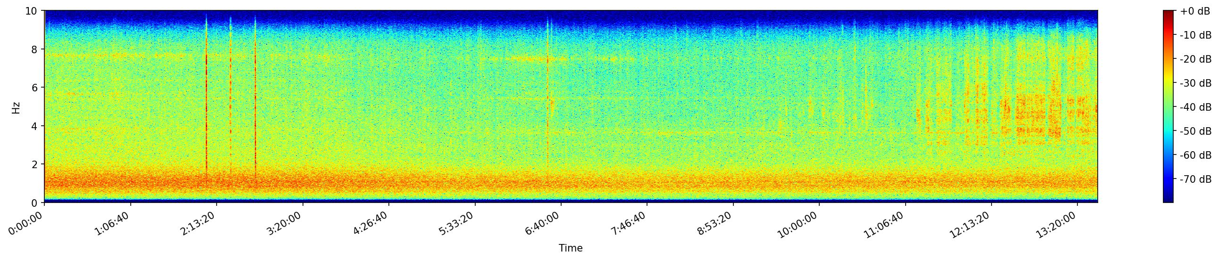Select the 8 Hz y-axis tick label
Image resolution: width=1219 pixels, height=260 pixels.
tap(34, 49)
